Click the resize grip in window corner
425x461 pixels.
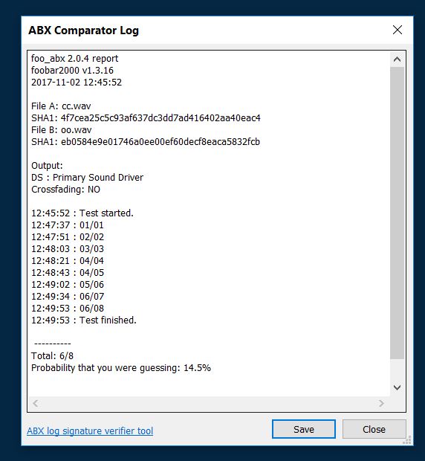coord(407,439)
